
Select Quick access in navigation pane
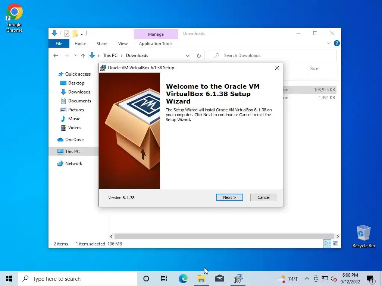75,74
